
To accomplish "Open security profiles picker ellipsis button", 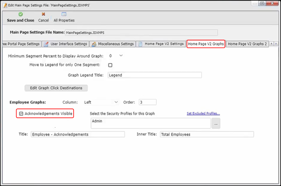I will point(216,124).
